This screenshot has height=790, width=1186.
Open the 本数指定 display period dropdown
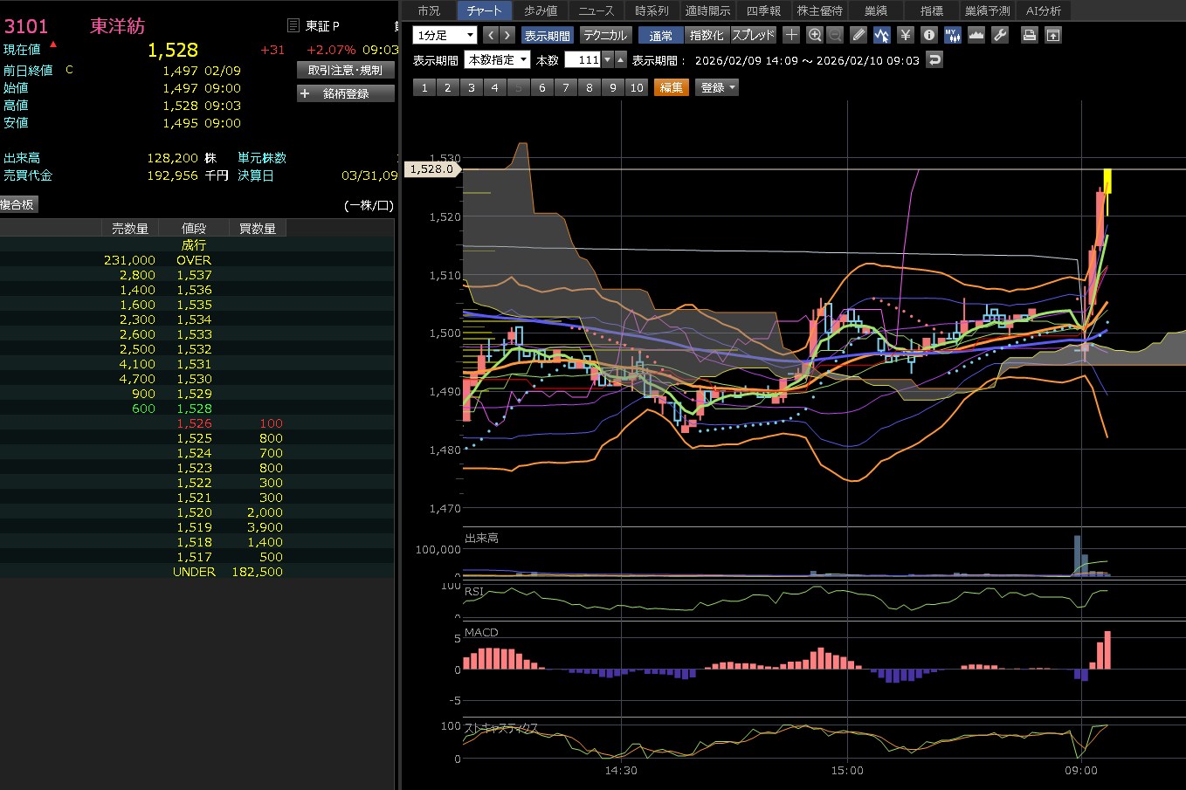tap(498, 59)
